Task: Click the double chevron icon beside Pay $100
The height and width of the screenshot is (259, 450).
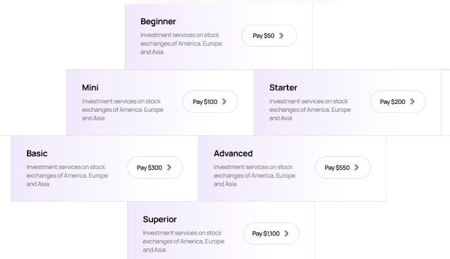Action: point(224,102)
